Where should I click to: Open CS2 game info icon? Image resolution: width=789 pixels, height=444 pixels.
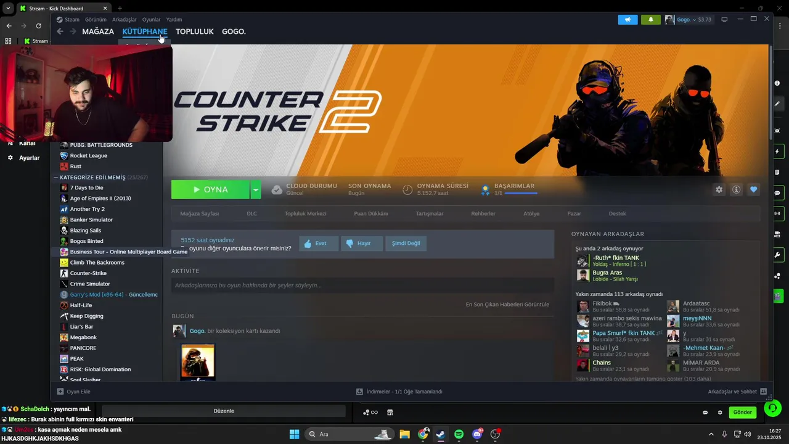(736, 190)
